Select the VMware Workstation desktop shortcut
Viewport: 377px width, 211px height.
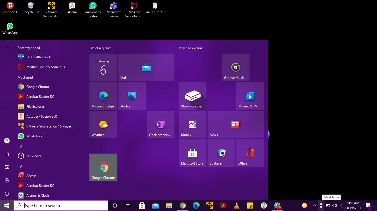(52, 10)
